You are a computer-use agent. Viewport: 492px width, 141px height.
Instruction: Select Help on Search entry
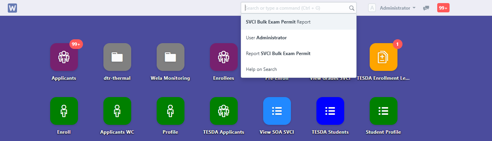(x=299, y=69)
